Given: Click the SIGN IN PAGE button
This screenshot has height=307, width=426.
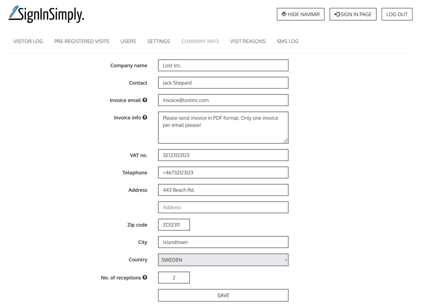Looking at the screenshot, I should pyautogui.click(x=353, y=14).
